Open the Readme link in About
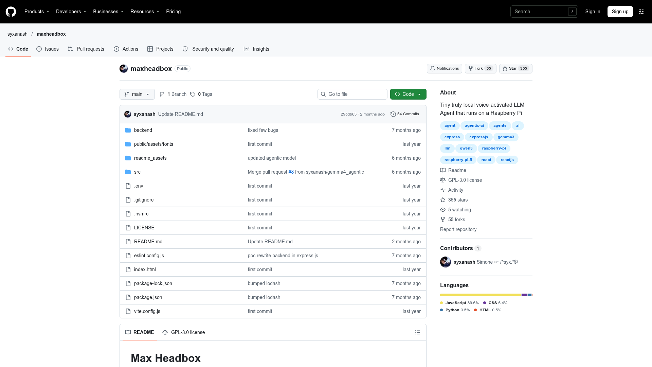The image size is (652, 367). (x=453, y=170)
